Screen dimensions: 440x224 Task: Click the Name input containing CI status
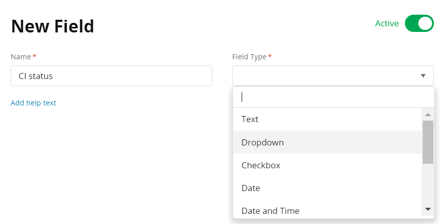click(111, 76)
